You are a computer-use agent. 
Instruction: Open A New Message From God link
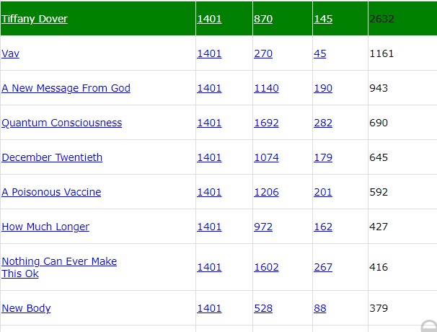(66, 88)
